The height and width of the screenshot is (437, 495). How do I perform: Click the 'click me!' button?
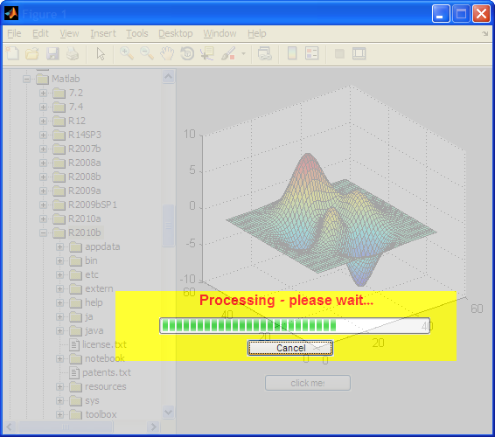pos(308,383)
